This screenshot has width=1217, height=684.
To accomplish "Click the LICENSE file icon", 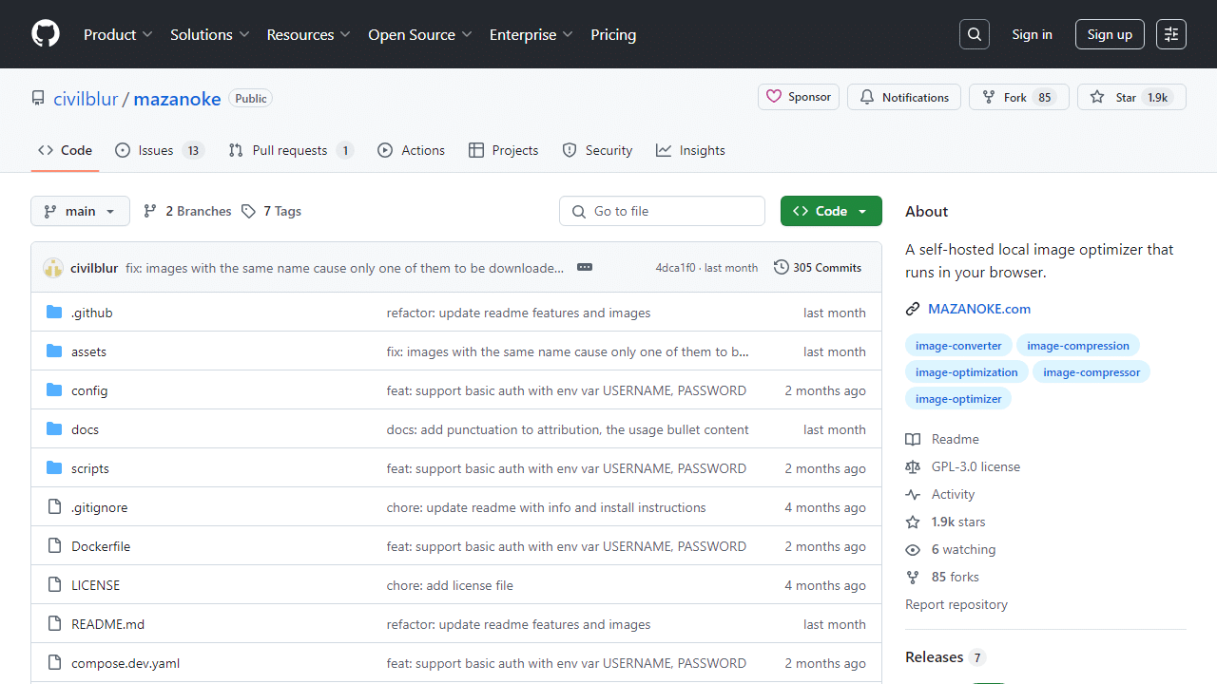I will click(54, 585).
